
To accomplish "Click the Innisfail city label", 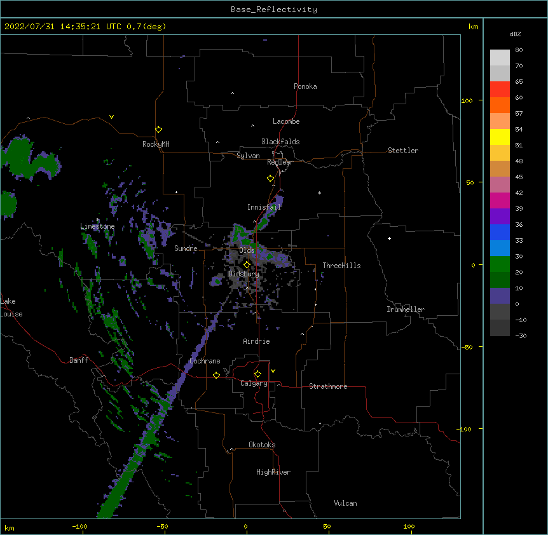I will (x=264, y=207).
